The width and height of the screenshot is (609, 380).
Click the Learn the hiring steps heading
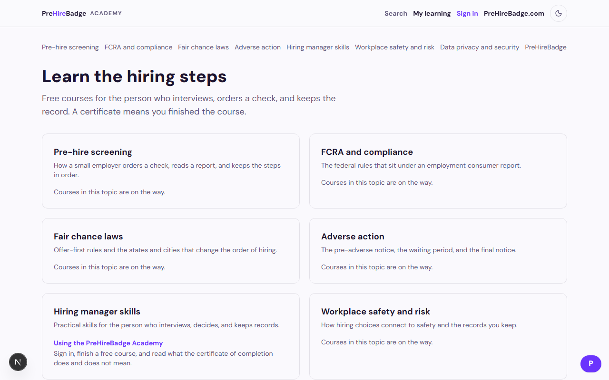(x=134, y=76)
